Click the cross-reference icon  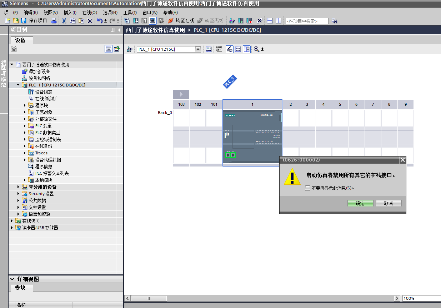point(260,21)
